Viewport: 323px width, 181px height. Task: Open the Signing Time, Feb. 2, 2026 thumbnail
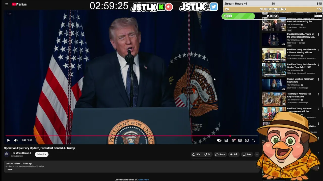[274, 70]
